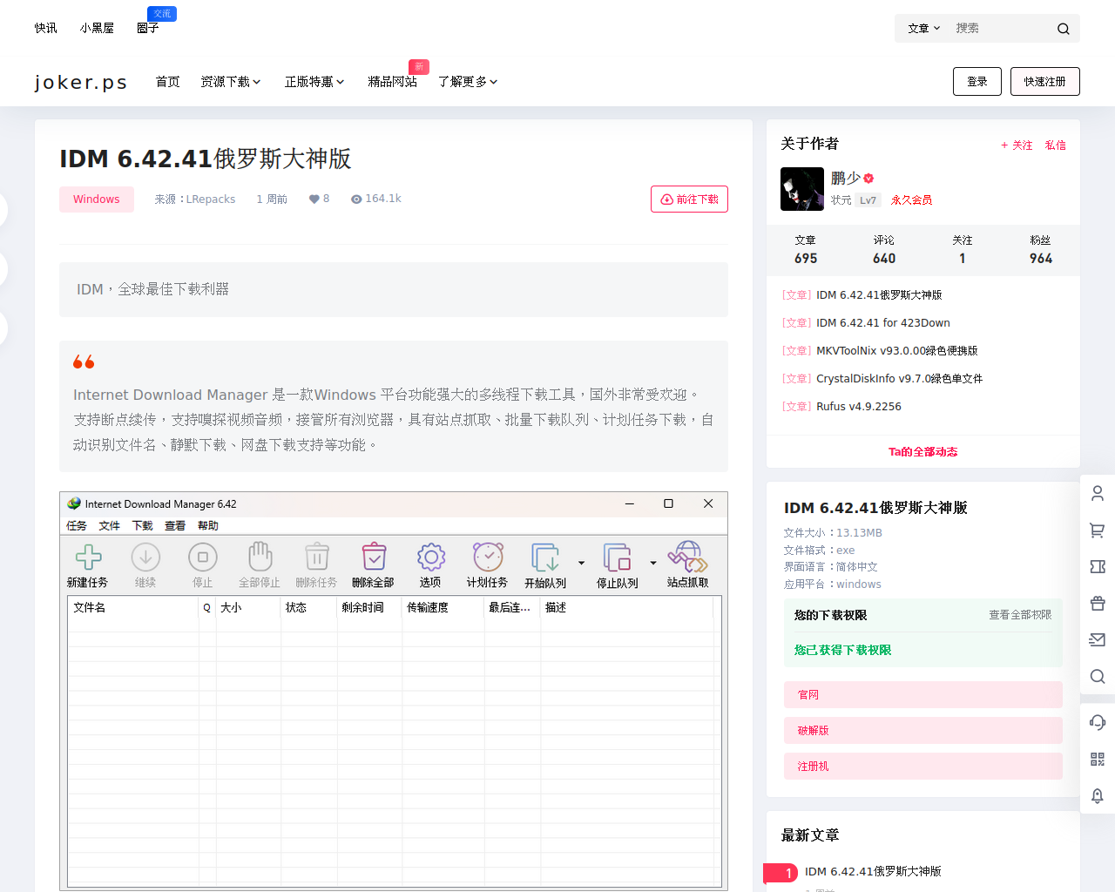Open the IDM 帮助 menu
The width and height of the screenshot is (1115, 892).
tap(208, 526)
